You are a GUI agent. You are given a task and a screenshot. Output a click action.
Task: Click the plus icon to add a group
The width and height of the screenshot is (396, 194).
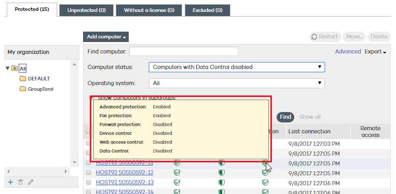click(x=10, y=182)
